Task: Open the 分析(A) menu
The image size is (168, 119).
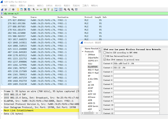Action: click(49, 5)
